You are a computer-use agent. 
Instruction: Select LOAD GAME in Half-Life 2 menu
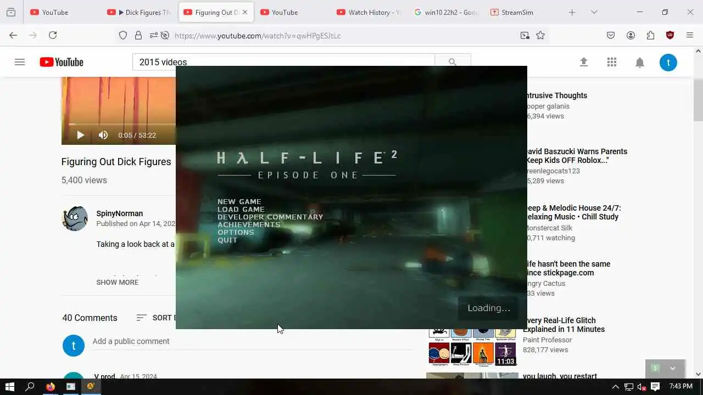tap(241, 209)
